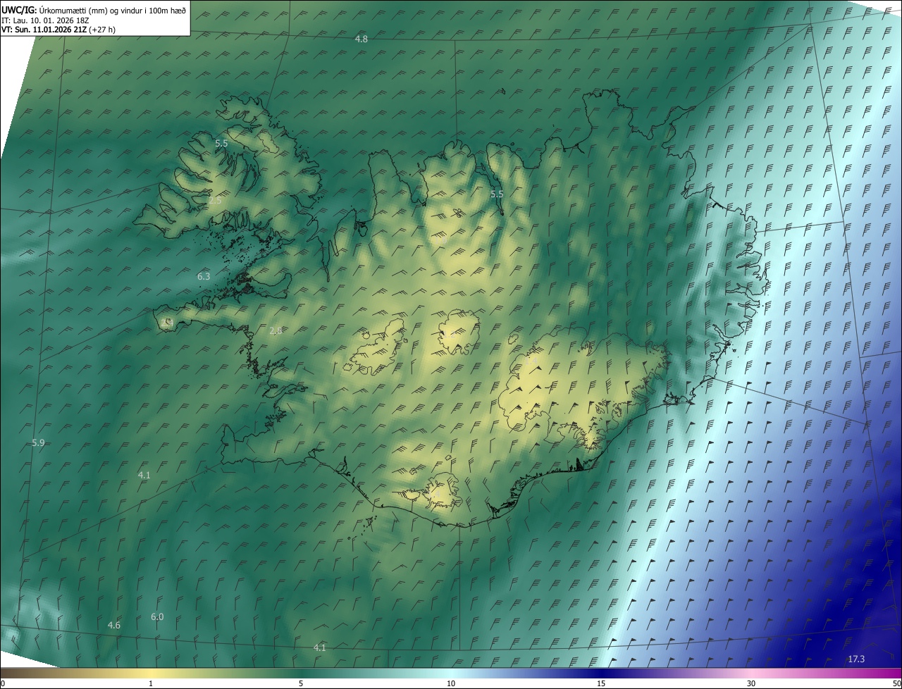Click the "5.9" value label
This screenshot has width=902, height=689.
click(x=38, y=443)
